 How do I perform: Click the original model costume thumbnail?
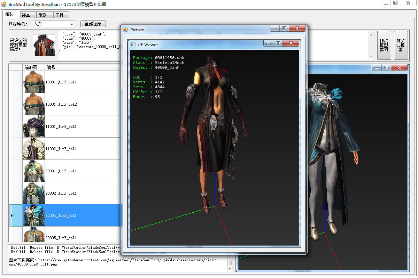44,45
